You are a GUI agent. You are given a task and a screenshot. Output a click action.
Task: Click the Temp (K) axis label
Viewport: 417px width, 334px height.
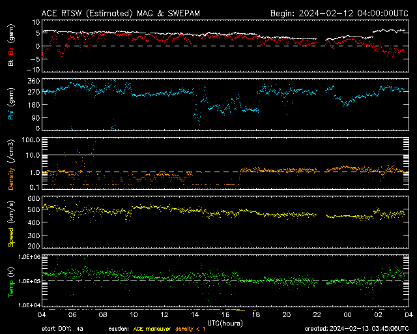[11, 281]
